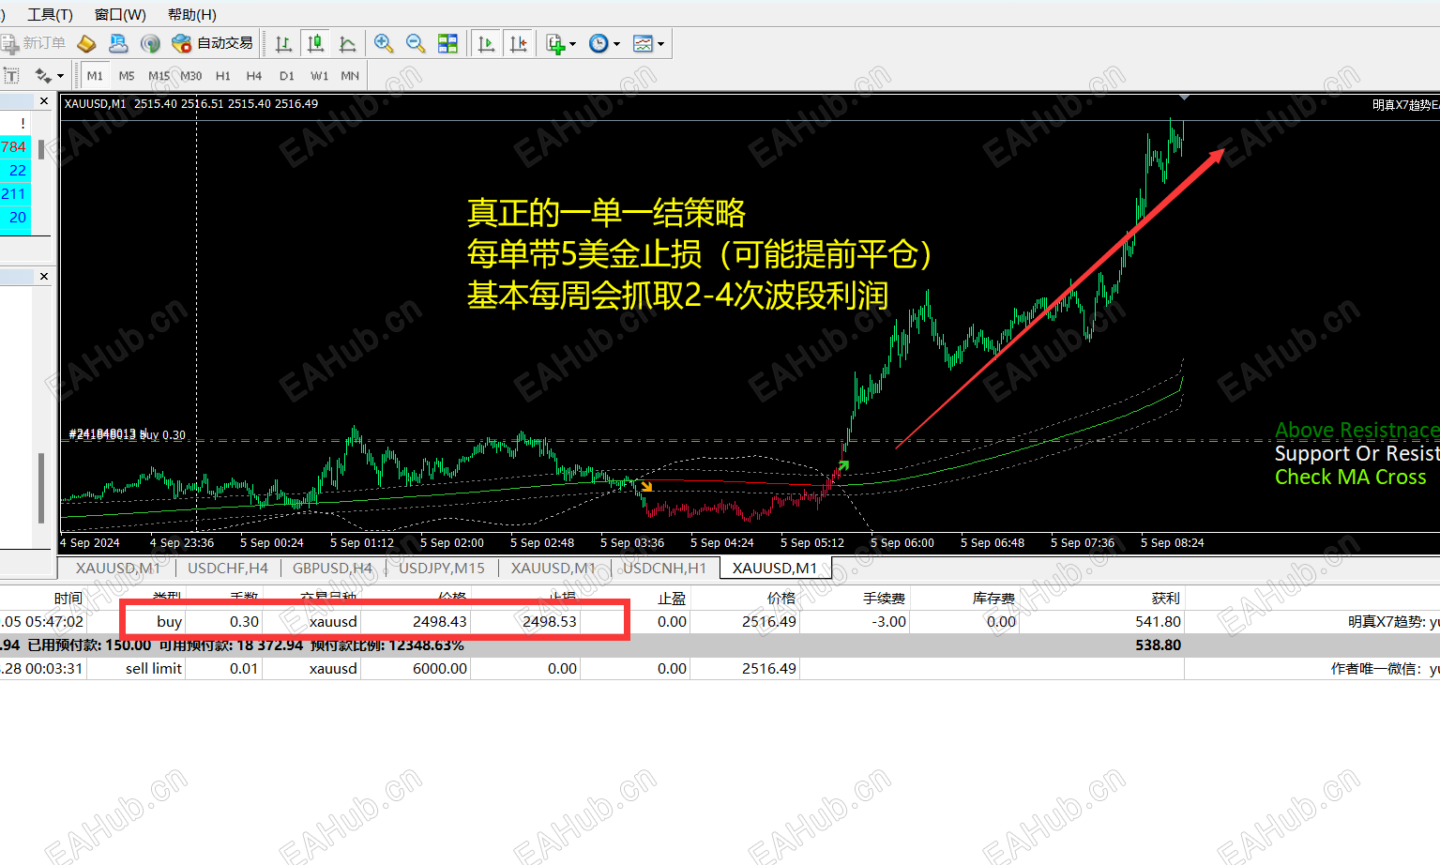
Task: Select the MN timeframe
Action: (x=350, y=76)
